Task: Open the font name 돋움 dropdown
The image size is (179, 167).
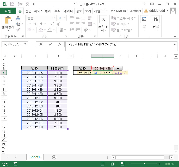Action: [x=54, y=18]
